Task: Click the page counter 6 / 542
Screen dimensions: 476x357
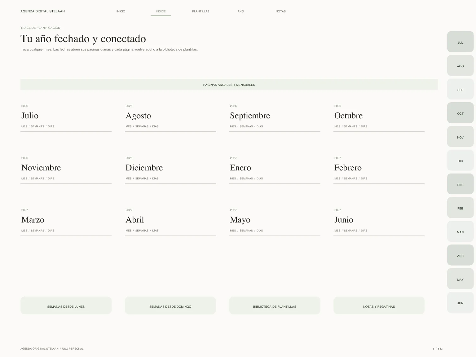Action: (x=438, y=349)
